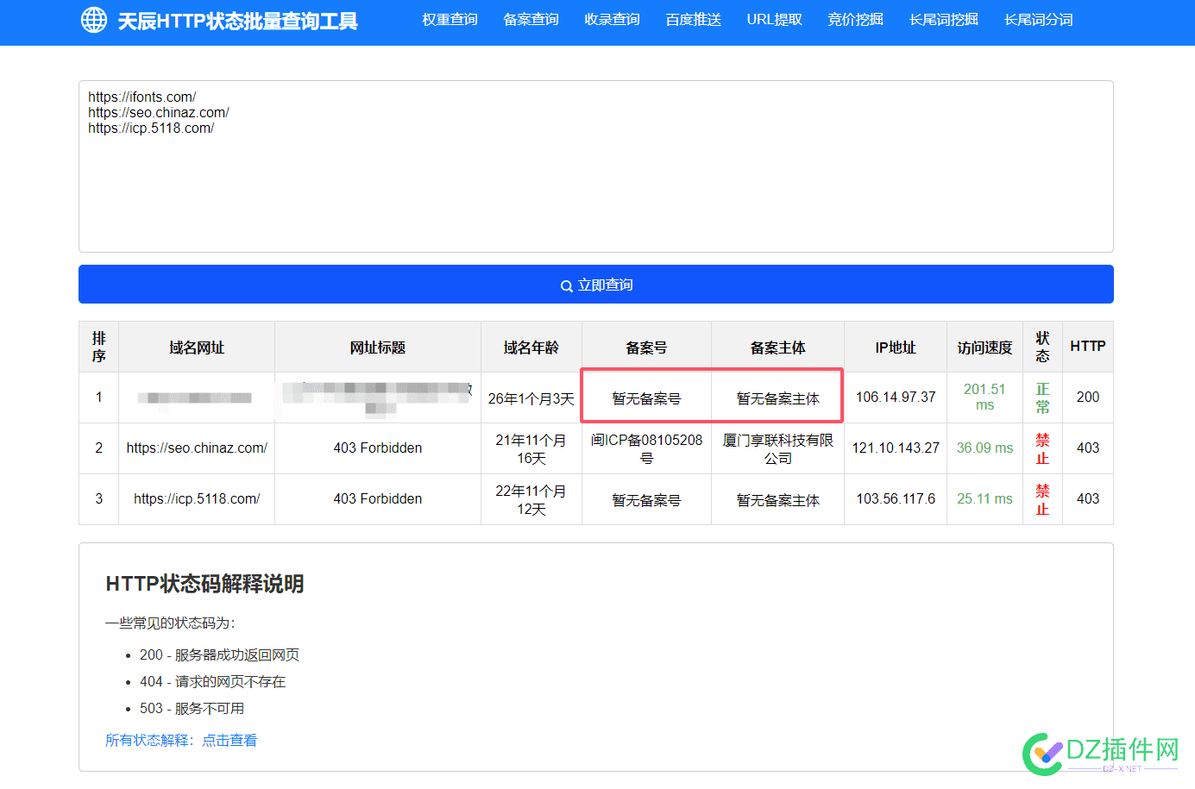Open 权重查询 in top navigation
Viewport: 1195px width, 789px height.
pyautogui.click(x=450, y=20)
